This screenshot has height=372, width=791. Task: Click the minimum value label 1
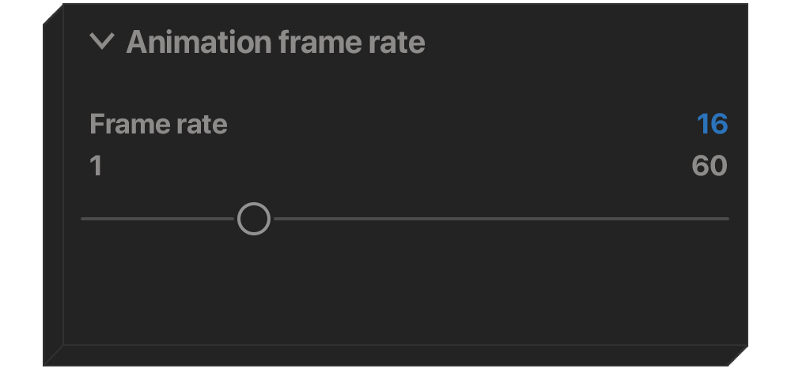(x=96, y=166)
